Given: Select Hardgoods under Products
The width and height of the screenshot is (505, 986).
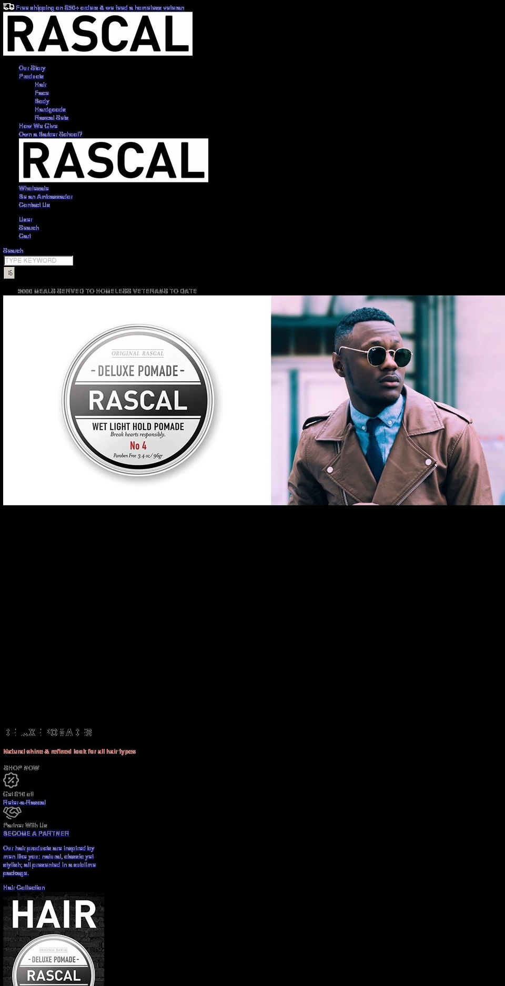Looking at the screenshot, I should (x=50, y=109).
